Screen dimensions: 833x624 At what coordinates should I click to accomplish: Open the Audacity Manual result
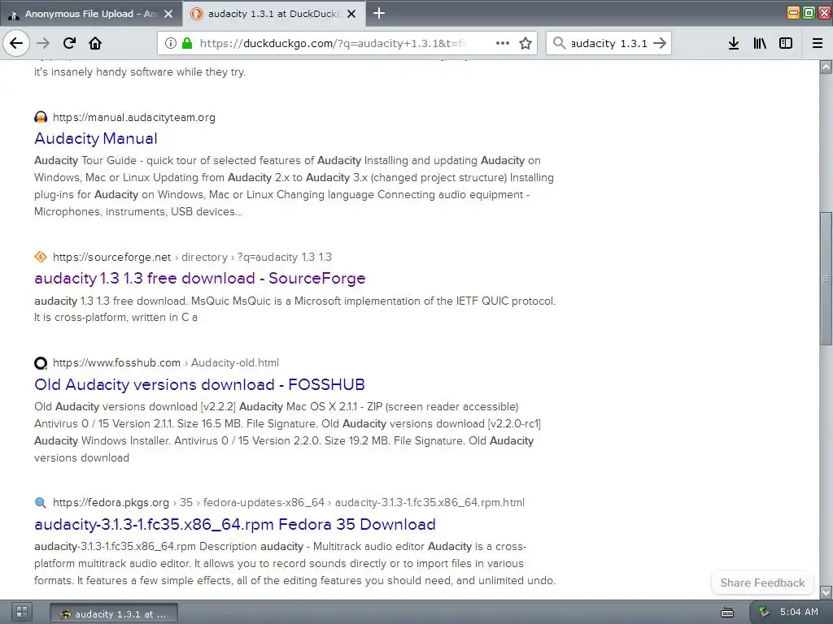[96, 138]
